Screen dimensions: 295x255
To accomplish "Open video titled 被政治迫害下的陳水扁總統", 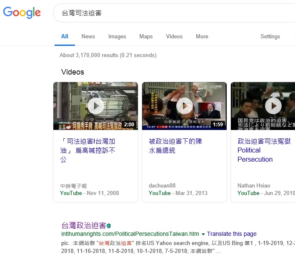I will coord(175,146).
